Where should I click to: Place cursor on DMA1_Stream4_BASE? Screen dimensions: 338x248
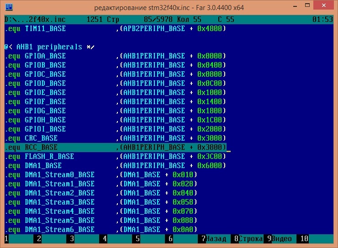tap(60, 211)
